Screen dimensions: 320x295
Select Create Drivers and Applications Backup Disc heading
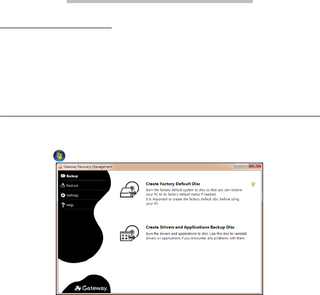190,227
